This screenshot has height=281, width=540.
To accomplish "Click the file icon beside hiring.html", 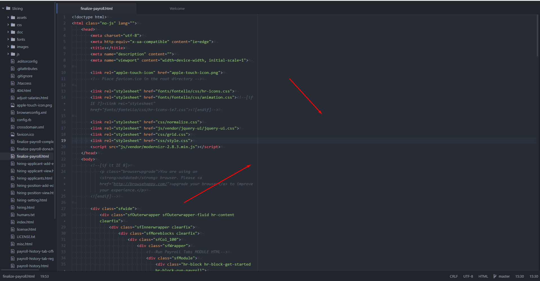I will tap(13, 207).
